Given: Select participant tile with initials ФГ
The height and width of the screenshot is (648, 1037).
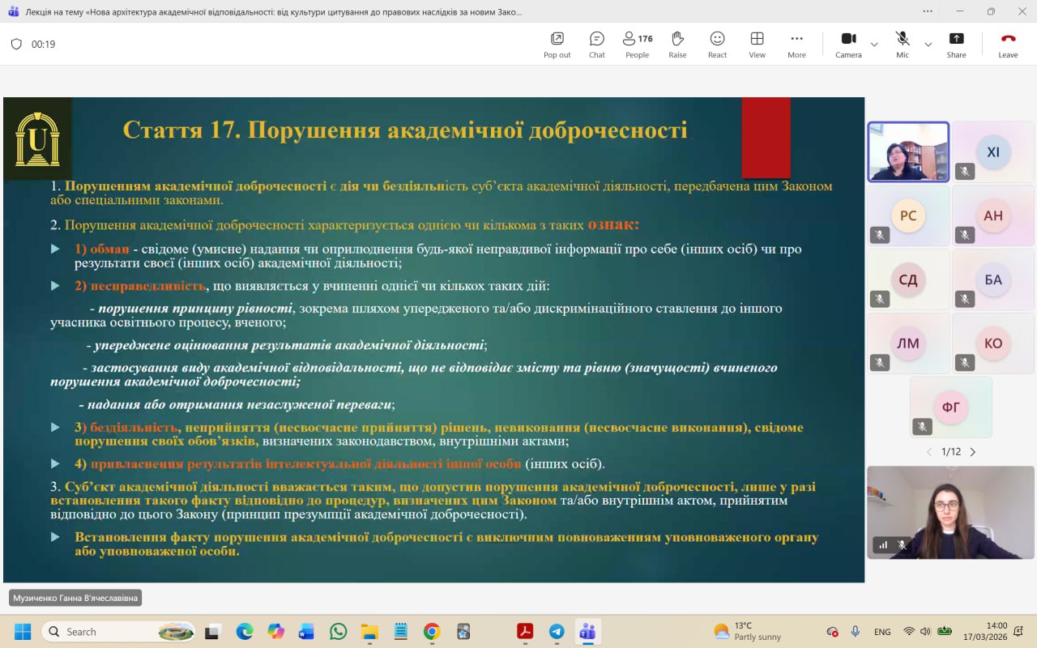Looking at the screenshot, I should point(950,407).
